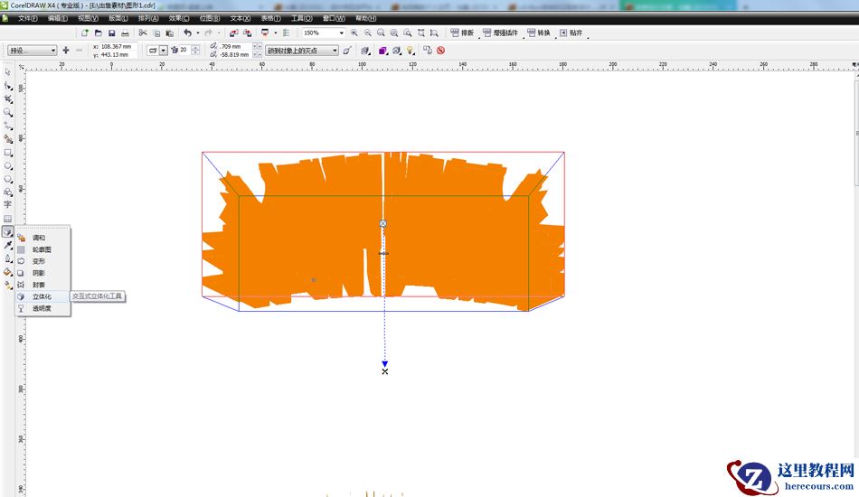Select the Outline pen tool

[x=7, y=258]
